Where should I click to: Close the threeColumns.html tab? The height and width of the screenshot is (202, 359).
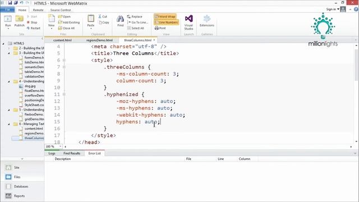coord(154,40)
